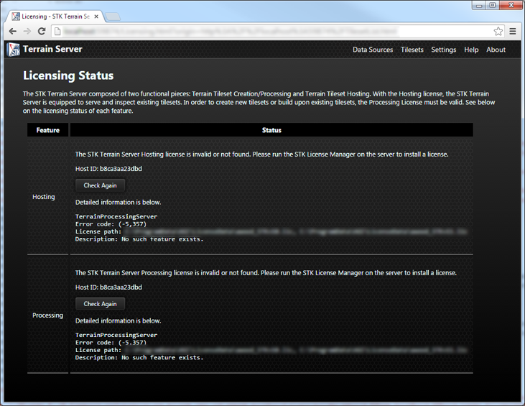This screenshot has width=525, height=406.
Task: Click the Terrain Server title text
Action: 52,50
